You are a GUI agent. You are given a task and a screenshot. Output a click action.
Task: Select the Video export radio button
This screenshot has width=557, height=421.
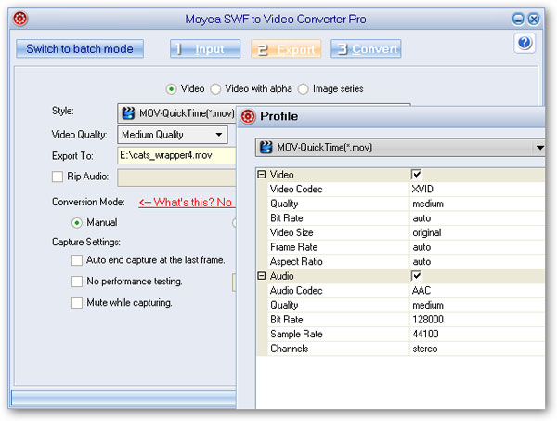[171, 89]
